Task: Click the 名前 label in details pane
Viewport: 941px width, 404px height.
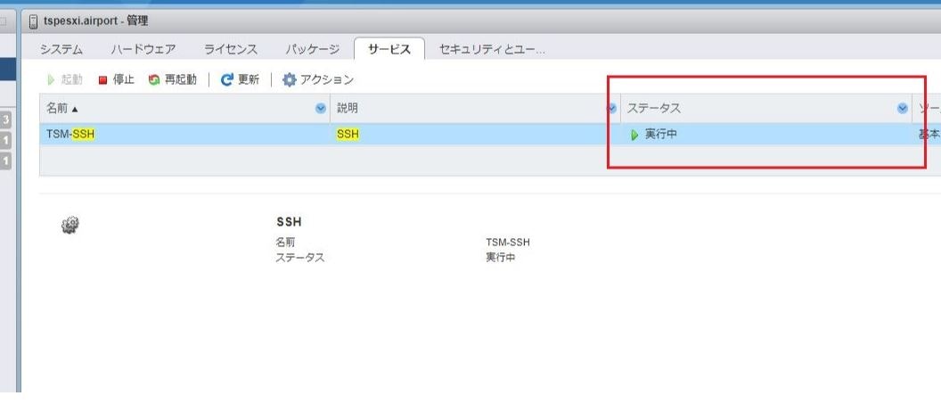Action: (x=285, y=243)
